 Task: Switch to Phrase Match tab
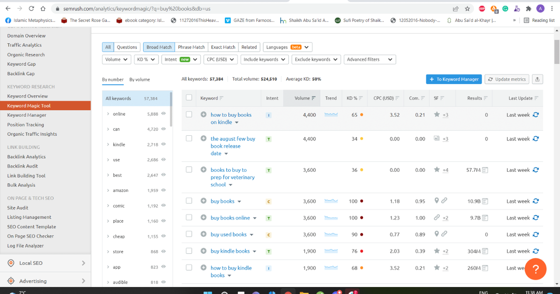(191, 47)
